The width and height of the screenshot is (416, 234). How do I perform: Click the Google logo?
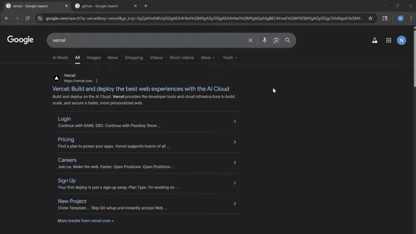pos(20,40)
